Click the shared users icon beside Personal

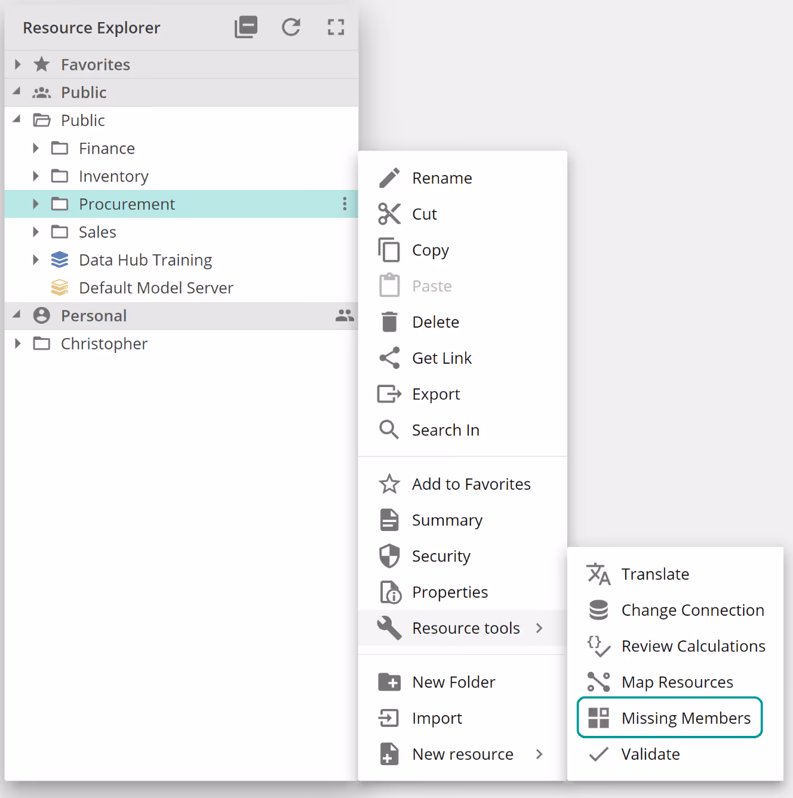pos(345,315)
